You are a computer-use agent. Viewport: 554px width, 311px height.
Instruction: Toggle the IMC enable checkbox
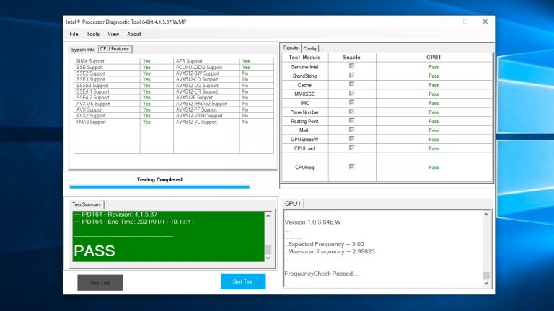click(x=351, y=103)
